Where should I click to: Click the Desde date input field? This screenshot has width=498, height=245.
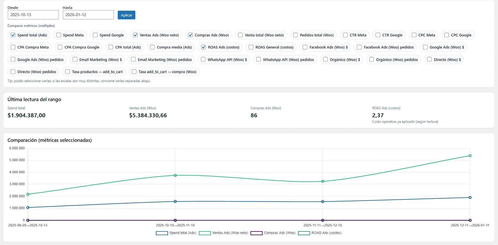tap(33, 15)
